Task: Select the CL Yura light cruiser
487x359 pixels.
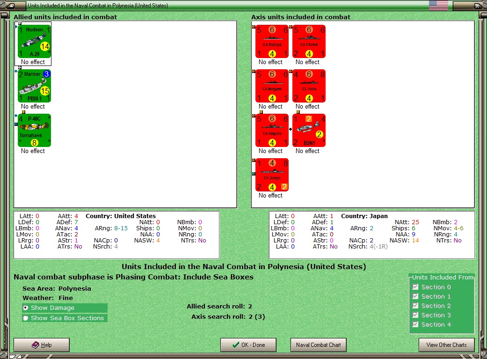Action: [309, 86]
